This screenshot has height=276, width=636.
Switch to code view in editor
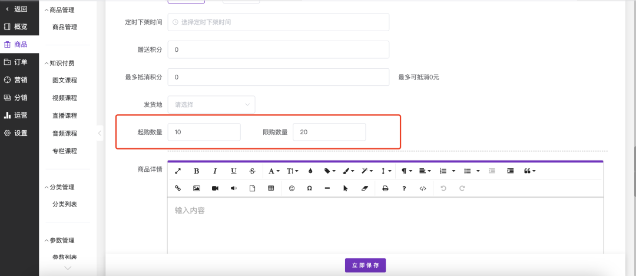pyautogui.click(x=423, y=188)
